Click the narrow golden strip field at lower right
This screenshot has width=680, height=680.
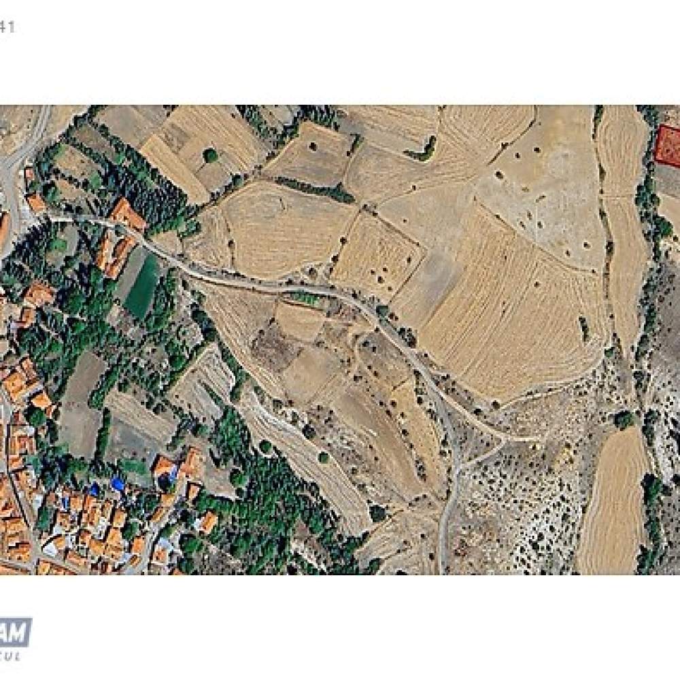[x=613, y=502]
